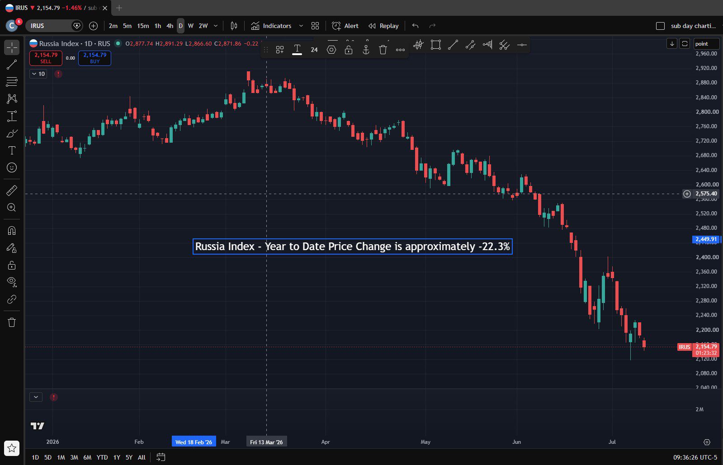Collapse the lower pane legend chevron

point(36,397)
